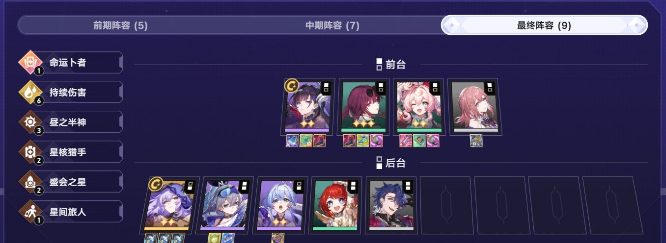This screenshot has width=666, height=243.
Task: Select the first front-row character with purple border
Action: coord(308,107)
